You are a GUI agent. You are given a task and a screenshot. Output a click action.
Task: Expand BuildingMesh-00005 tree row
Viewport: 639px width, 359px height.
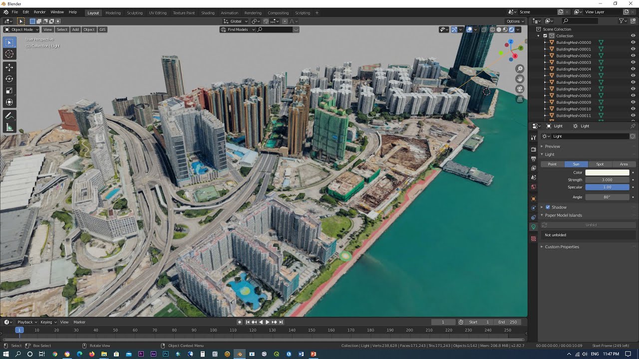tap(546, 76)
